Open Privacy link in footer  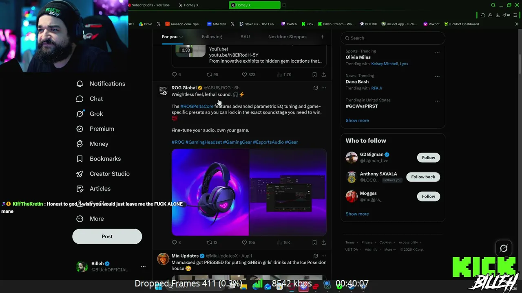pos(367,243)
